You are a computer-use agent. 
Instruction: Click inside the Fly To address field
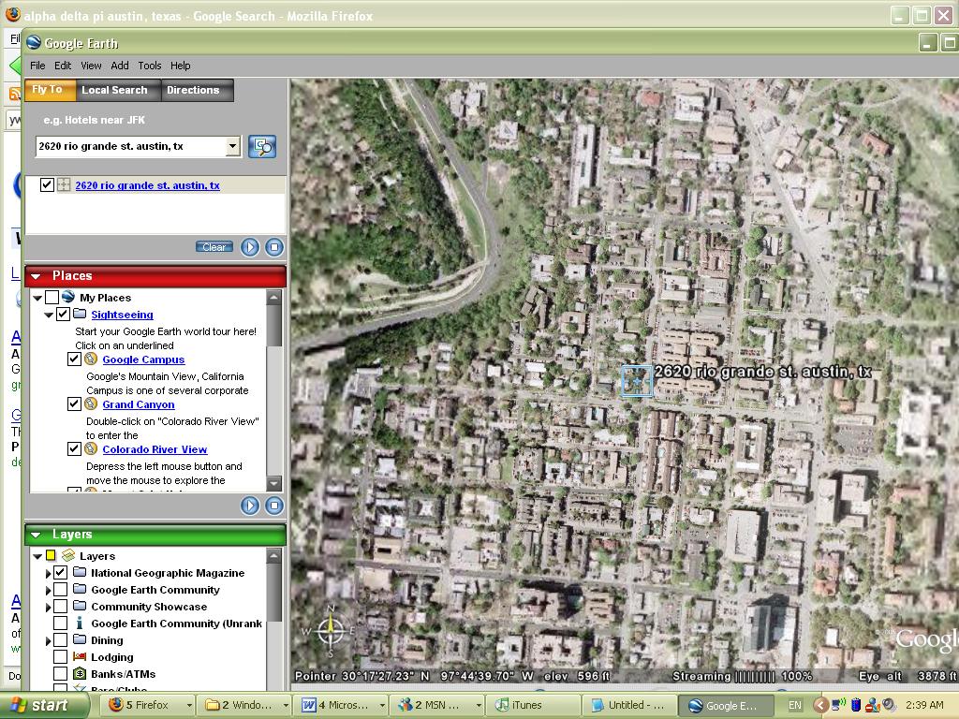click(129, 146)
